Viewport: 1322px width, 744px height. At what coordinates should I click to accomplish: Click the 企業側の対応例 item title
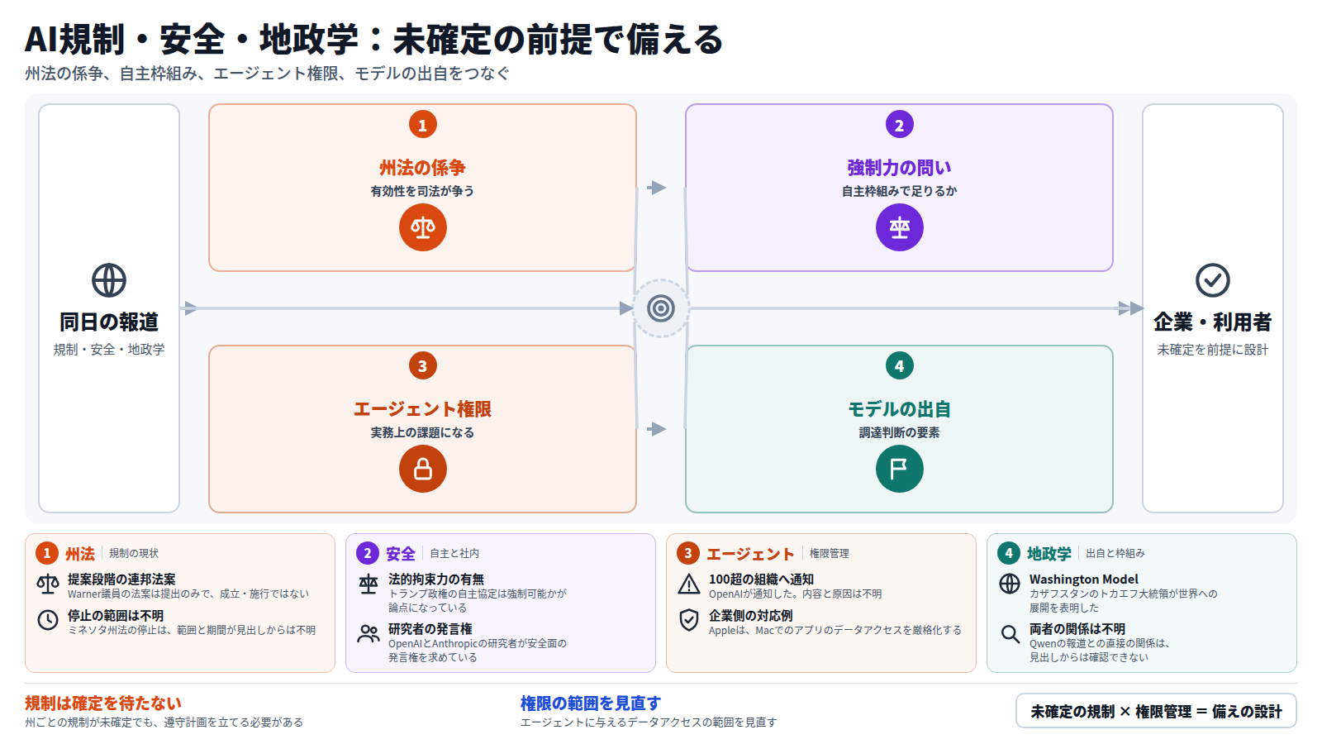[x=751, y=616]
